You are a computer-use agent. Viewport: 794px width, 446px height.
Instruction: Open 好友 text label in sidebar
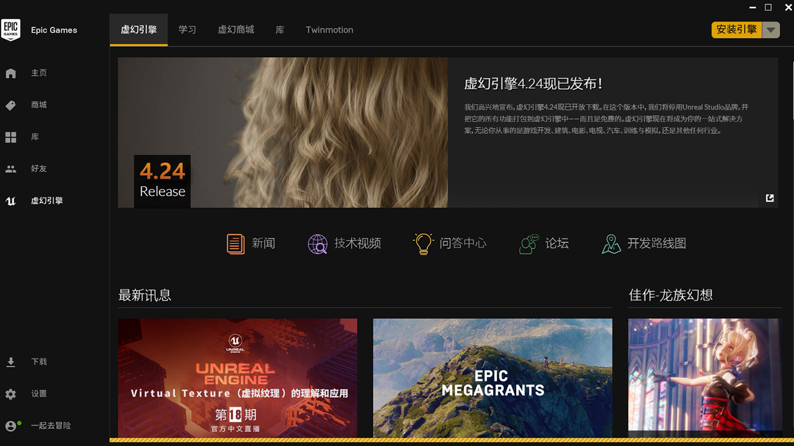(x=39, y=169)
